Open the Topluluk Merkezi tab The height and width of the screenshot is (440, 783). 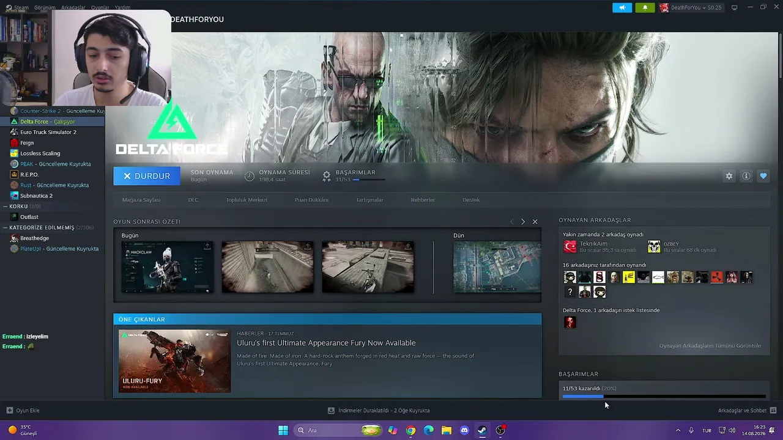tap(247, 200)
